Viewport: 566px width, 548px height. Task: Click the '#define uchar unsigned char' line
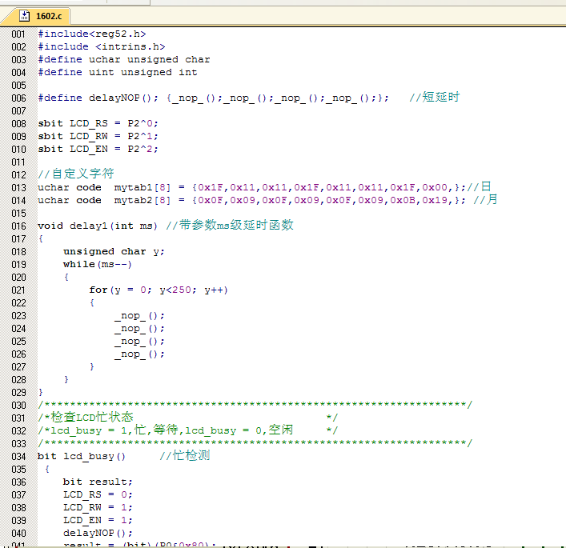pyautogui.click(x=124, y=59)
